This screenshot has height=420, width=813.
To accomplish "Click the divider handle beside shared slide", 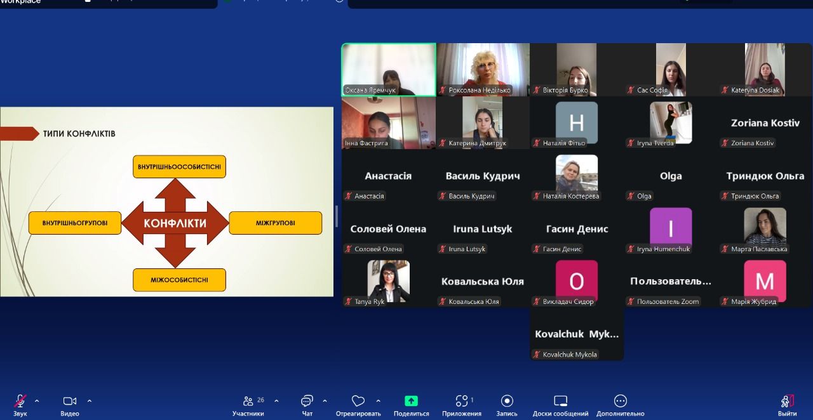I will click(x=337, y=216).
